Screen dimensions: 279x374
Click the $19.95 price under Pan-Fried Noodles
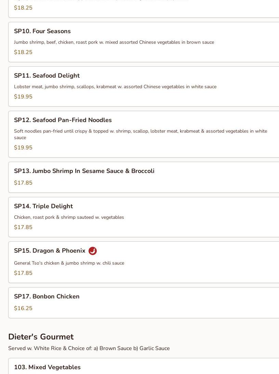[x=23, y=147]
